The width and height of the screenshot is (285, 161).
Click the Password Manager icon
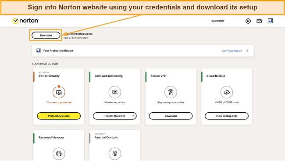(59, 154)
